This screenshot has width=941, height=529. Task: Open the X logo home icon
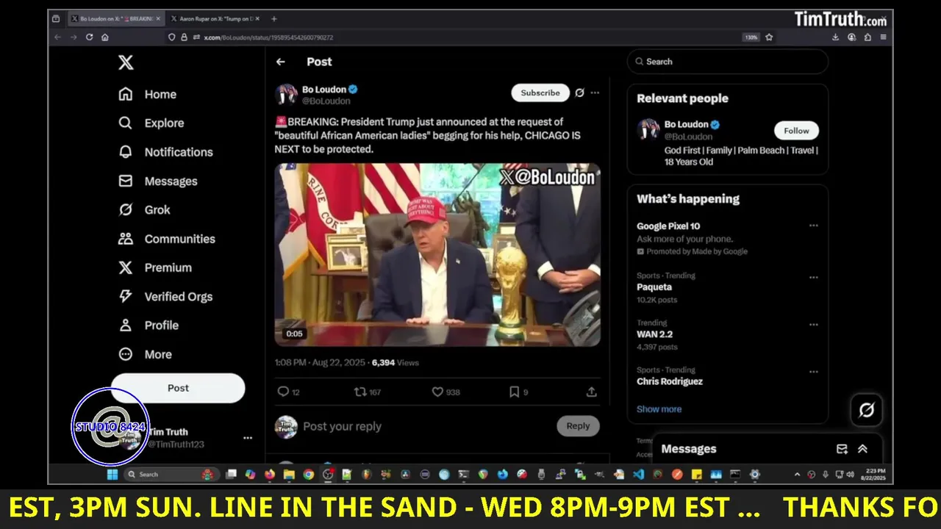[126, 63]
